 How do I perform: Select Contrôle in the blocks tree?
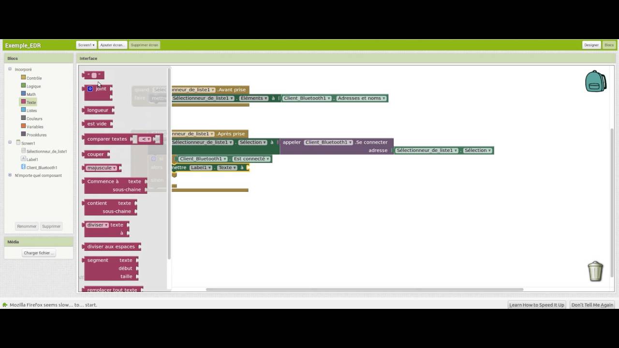(x=34, y=78)
